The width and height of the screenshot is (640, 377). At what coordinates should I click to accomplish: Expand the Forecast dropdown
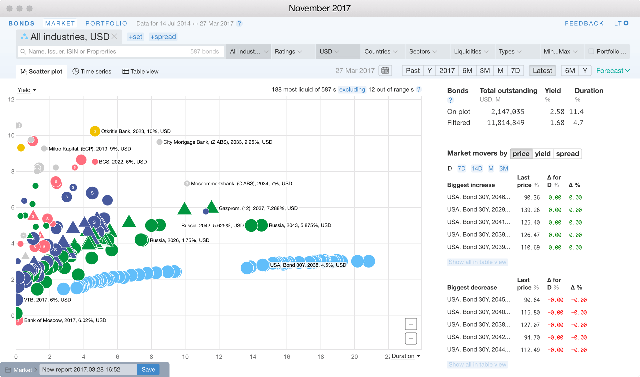tap(613, 70)
